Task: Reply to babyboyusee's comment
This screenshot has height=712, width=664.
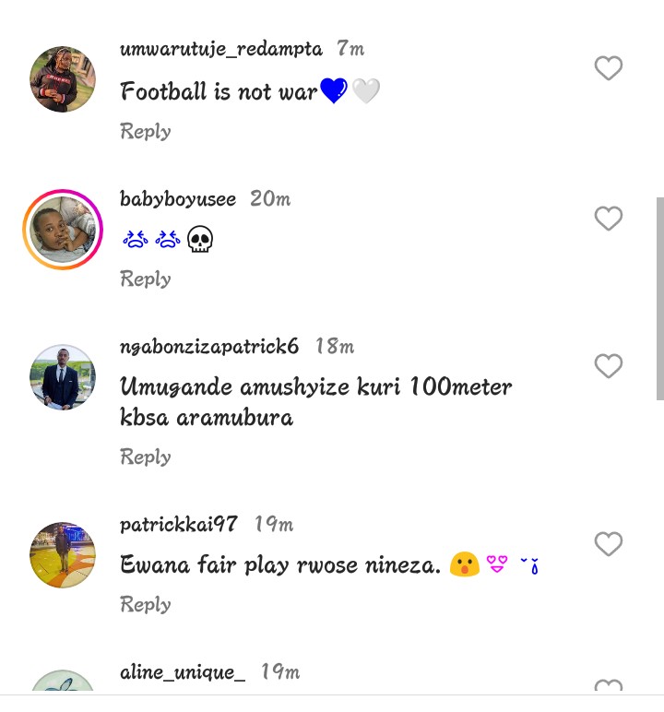Action: tap(146, 279)
